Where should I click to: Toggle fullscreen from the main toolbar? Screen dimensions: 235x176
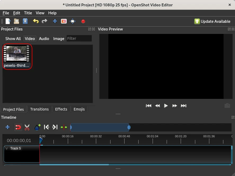pos(73,21)
